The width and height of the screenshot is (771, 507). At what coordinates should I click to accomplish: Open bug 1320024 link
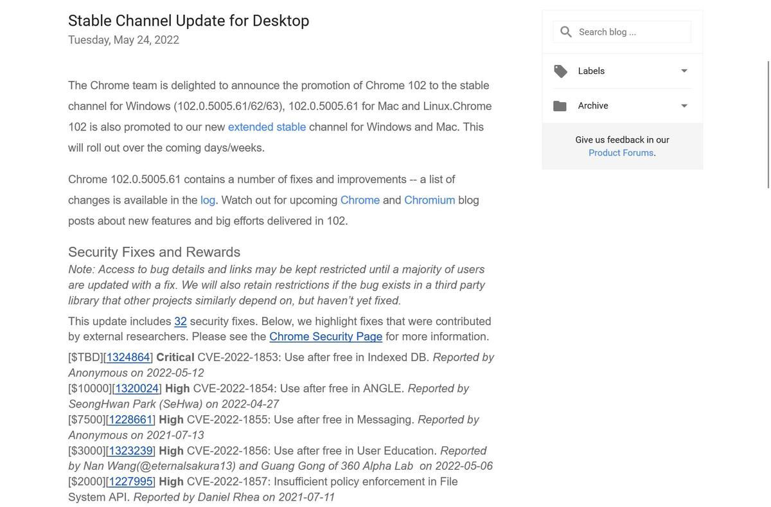pos(137,389)
